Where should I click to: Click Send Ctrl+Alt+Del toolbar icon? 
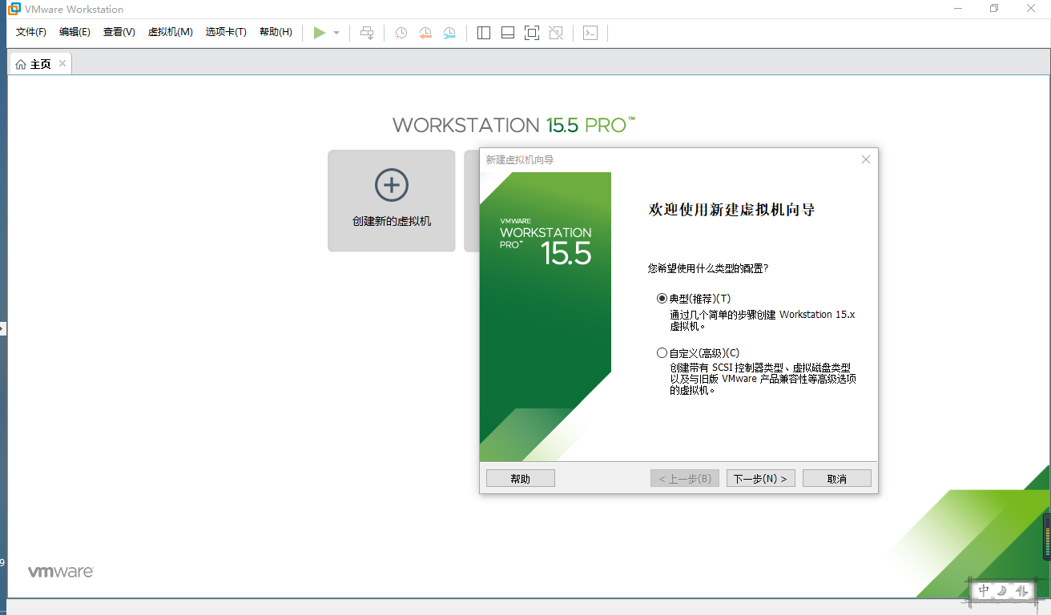tap(367, 33)
